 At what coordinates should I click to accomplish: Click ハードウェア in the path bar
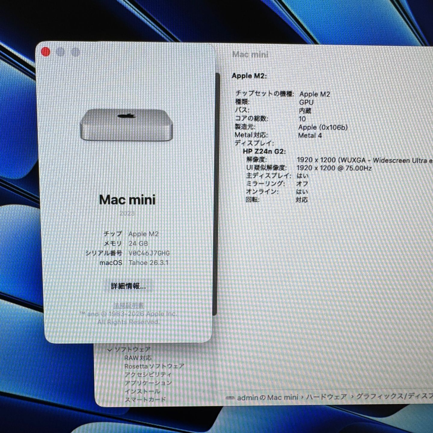[327, 397]
